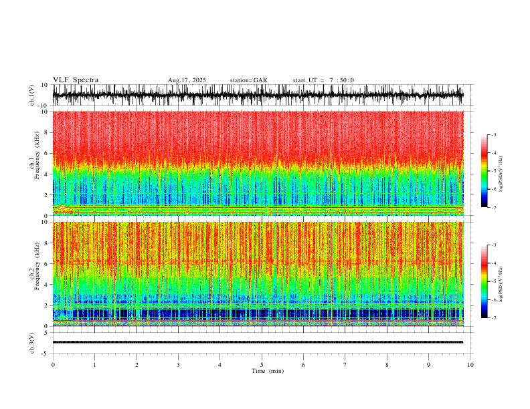Click time axis tick label '8'
Image resolution: width=530 pixels, height=409 pixels.
(387, 365)
